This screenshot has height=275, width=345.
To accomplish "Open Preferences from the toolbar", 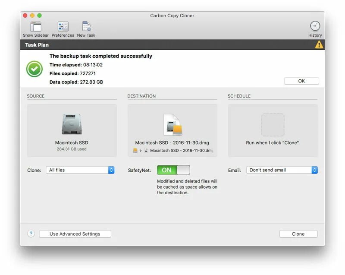I will coord(63,27).
